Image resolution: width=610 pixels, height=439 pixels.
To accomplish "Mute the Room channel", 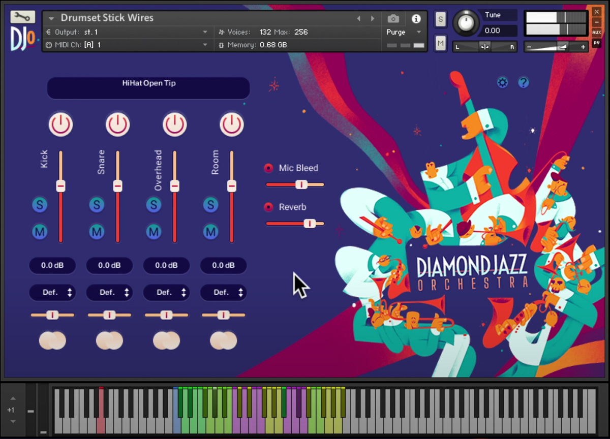I will 210,232.
